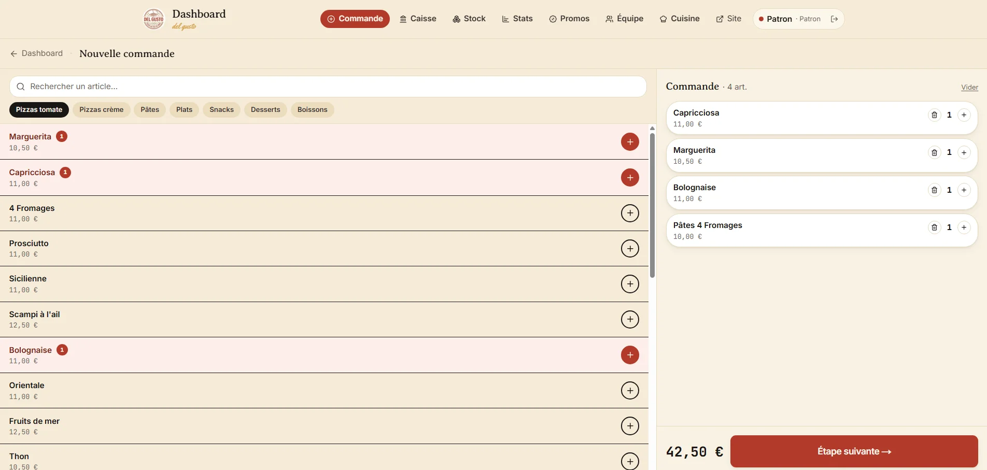Viewport: 987px width, 470px height.
Task: Open the Stats section
Action: pyautogui.click(x=517, y=19)
